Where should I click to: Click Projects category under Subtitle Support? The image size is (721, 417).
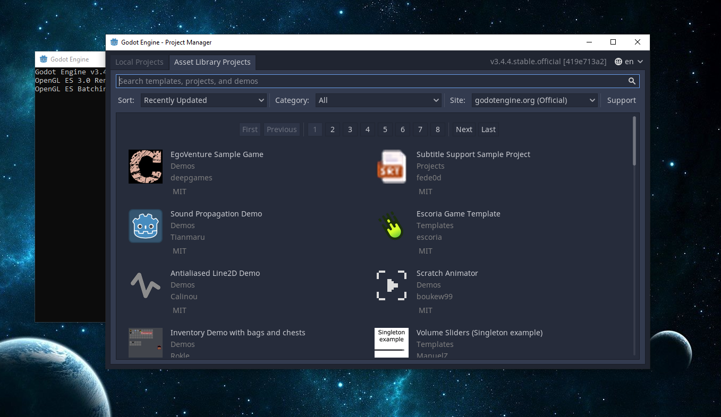click(x=430, y=166)
